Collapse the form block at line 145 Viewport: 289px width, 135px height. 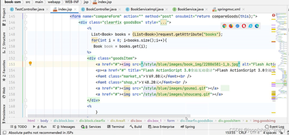click(25, 16)
